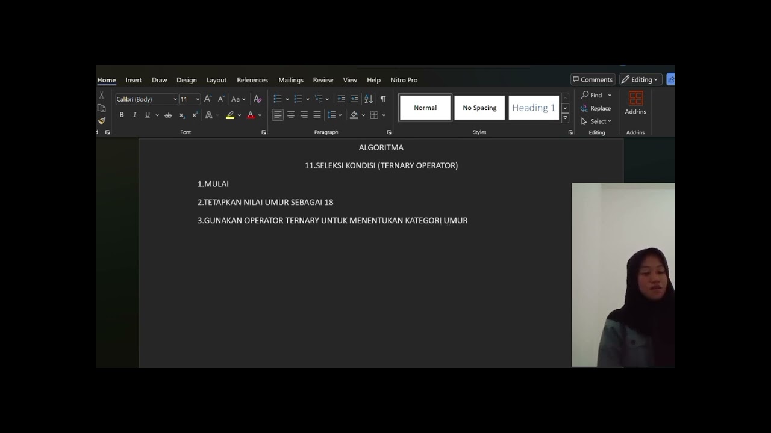Open Text Effects and Typography
771x433 pixels.
(209, 115)
